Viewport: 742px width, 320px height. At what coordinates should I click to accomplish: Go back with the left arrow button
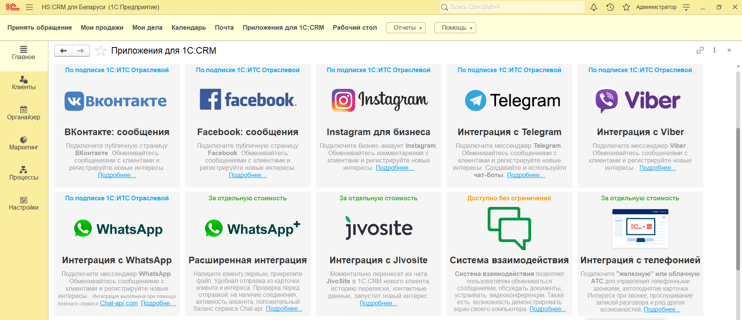pyautogui.click(x=63, y=51)
